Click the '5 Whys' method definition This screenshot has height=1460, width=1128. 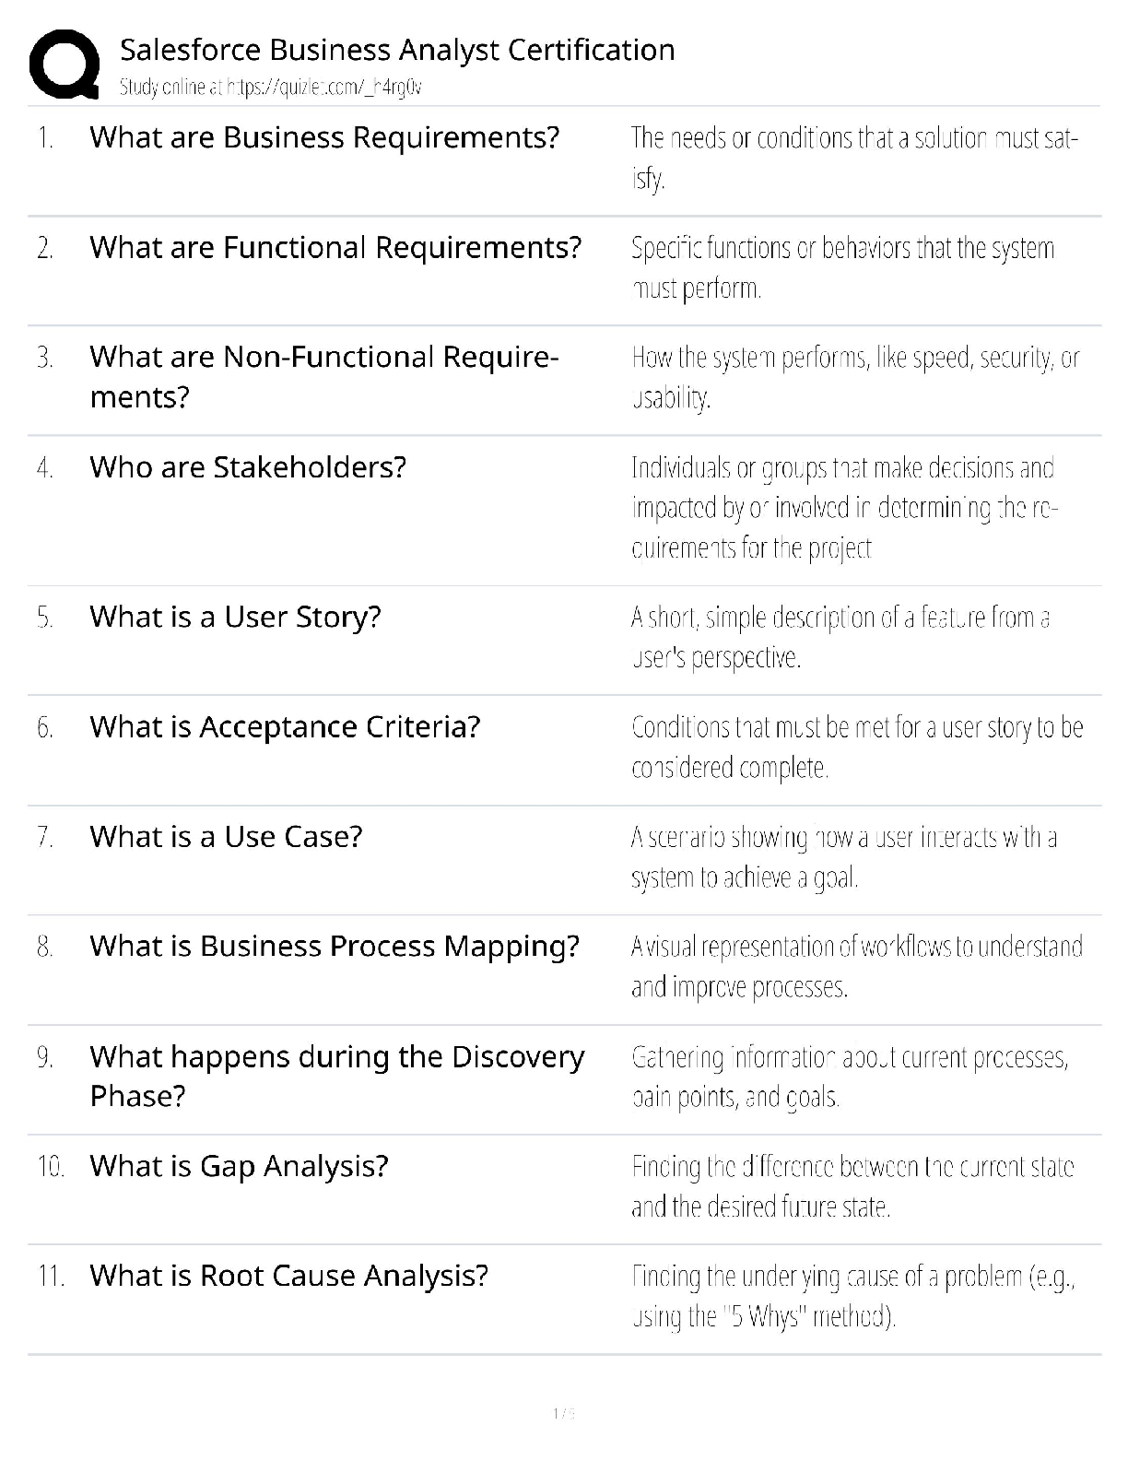click(x=853, y=1296)
